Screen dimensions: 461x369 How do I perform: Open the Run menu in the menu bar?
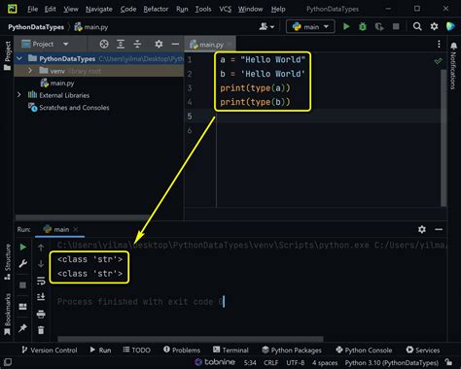(182, 9)
